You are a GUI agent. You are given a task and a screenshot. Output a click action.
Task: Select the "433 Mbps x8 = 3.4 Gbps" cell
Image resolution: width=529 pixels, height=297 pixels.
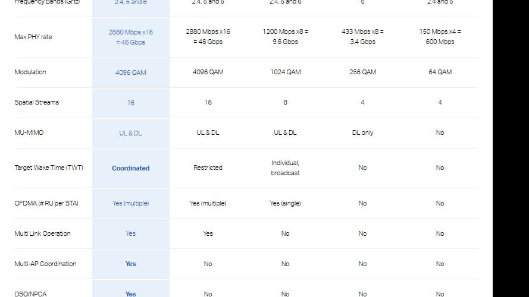[362, 37]
